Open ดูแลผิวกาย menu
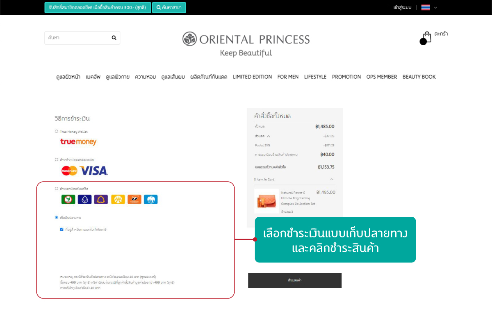The height and width of the screenshot is (328, 492). click(118, 77)
